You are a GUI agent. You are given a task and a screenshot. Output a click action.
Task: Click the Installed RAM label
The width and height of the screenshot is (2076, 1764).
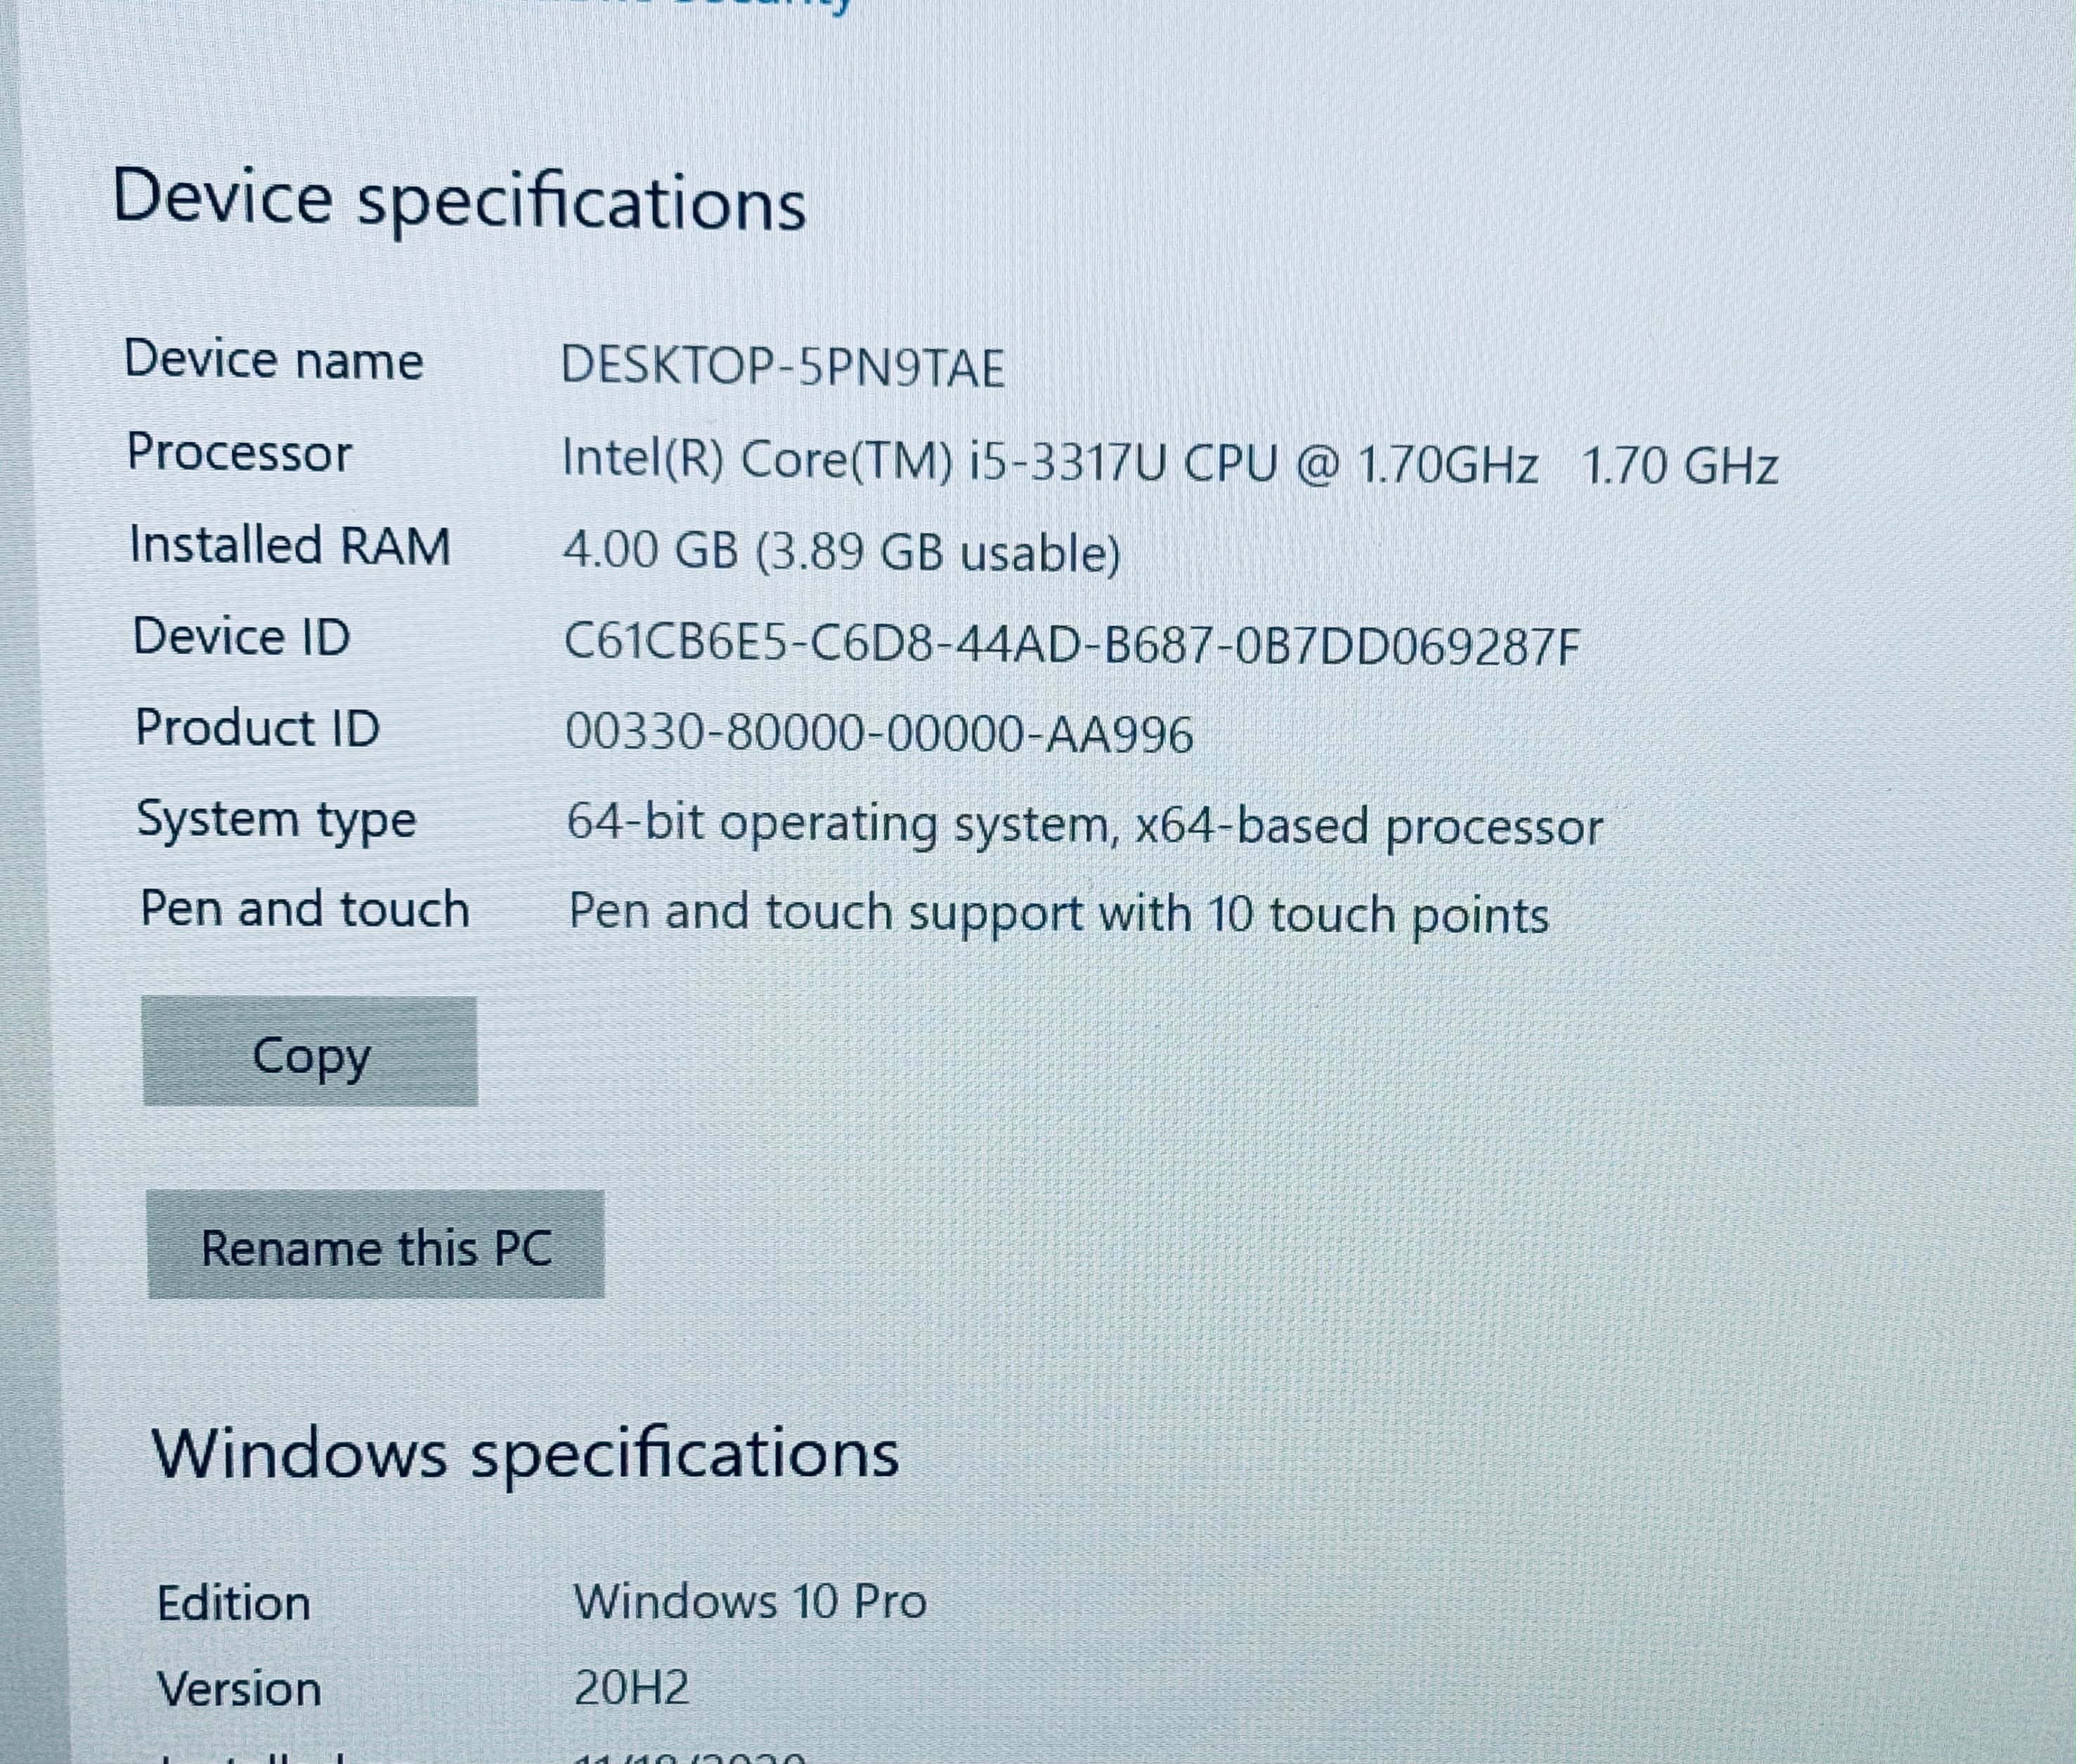point(290,546)
